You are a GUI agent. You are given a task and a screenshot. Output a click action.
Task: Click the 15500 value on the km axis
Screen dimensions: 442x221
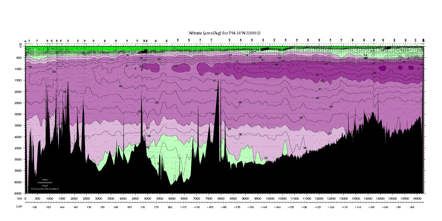point(405,198)
